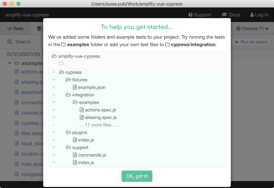
Task: Click the Chrome browser icon in the browser selector
Action: (x=238, y=28)
